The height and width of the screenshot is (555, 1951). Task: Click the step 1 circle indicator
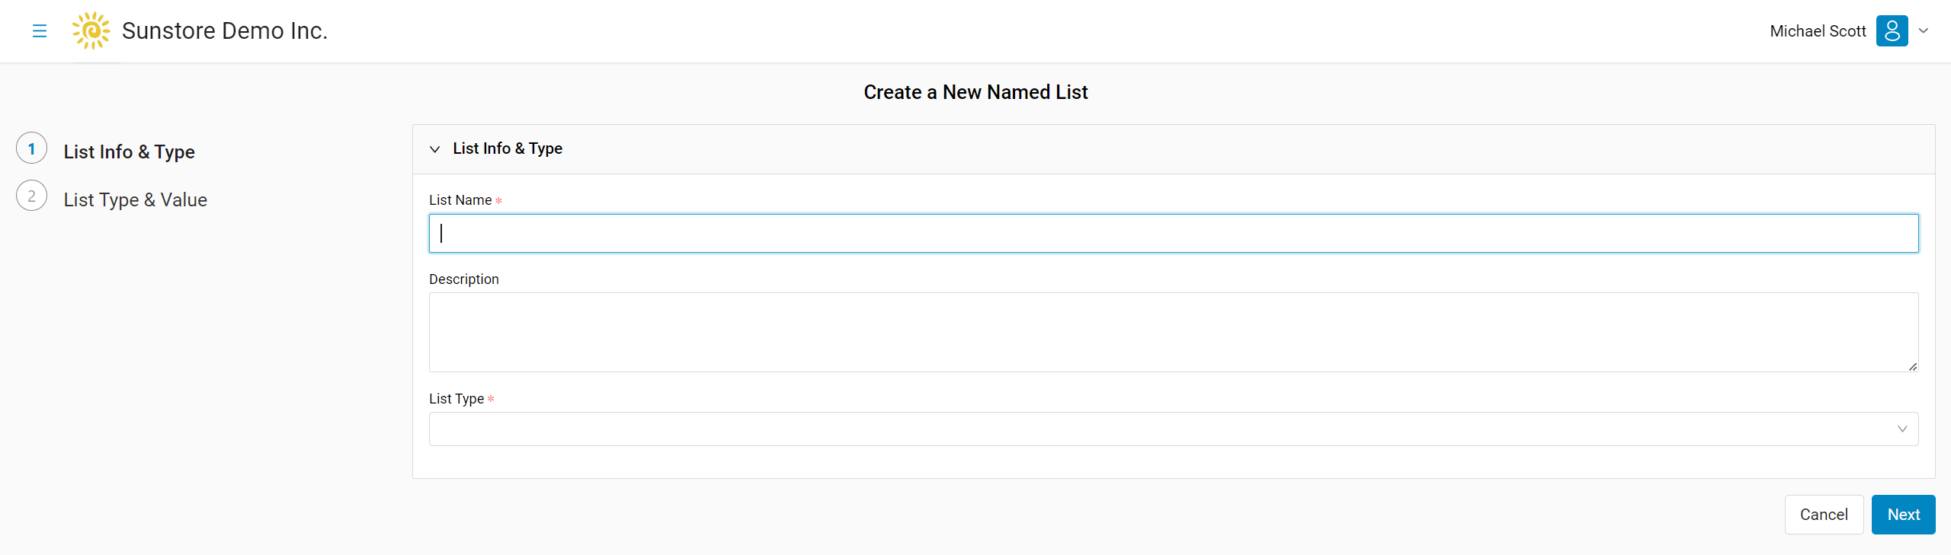pos(32,148)
